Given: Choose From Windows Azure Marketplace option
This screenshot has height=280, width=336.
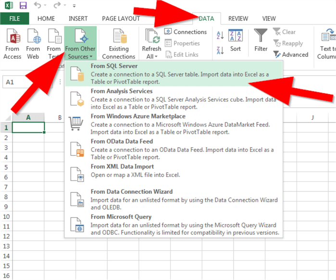Looking at the screenshot, I should 174,124.
